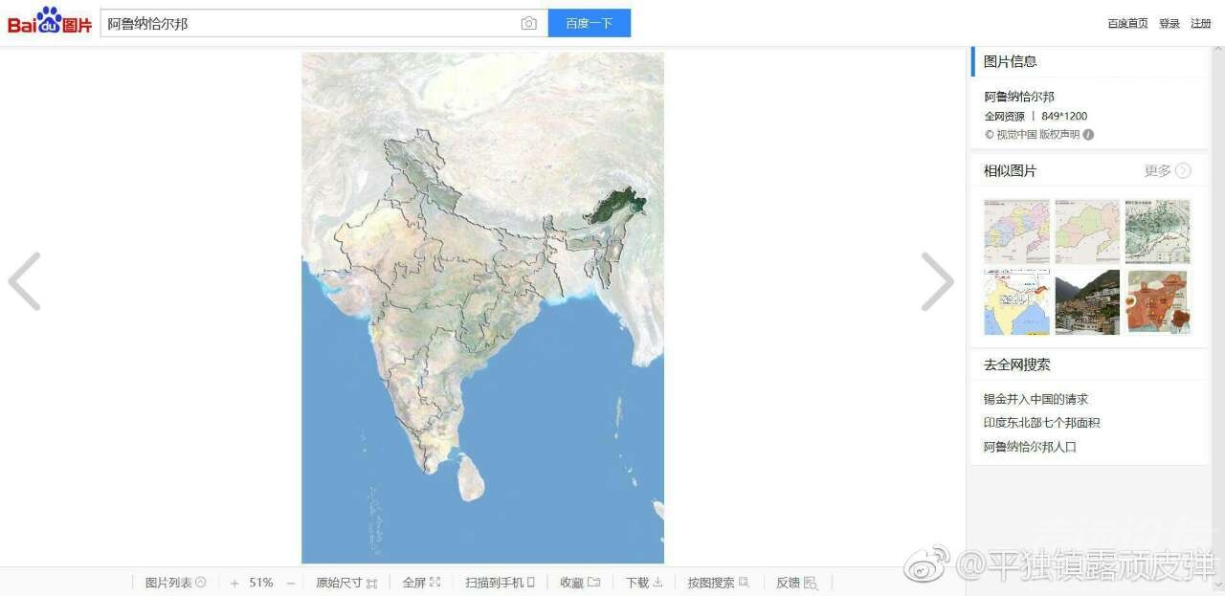Expand the 图片列表 image list
The height and width of the screenshot is (596, 1225).
(175, 583)
